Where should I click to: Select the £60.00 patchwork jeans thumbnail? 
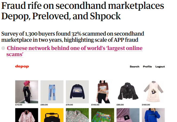(x=52, y=92)
